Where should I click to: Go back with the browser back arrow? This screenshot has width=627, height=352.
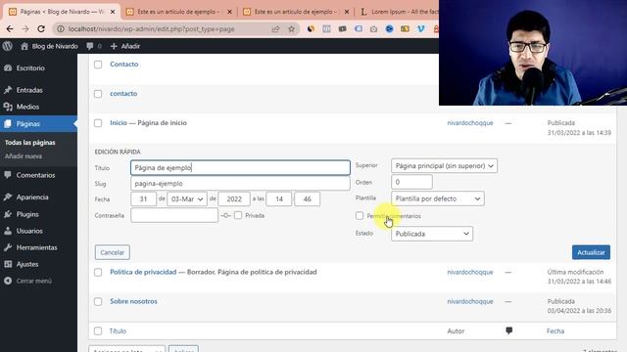pyautogui.click(x=10, y=28)
